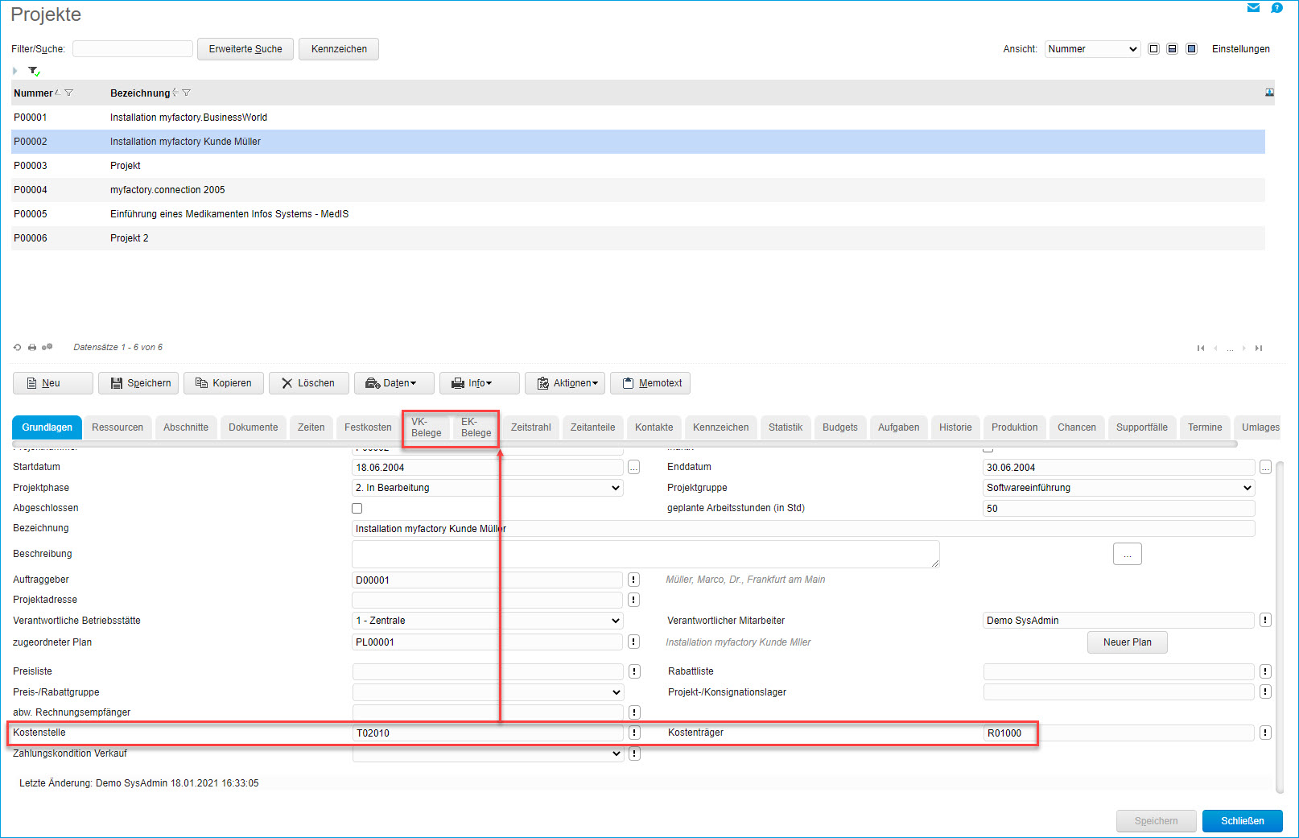Click lookup icon beside Kostenstelle field

[634, 733]
